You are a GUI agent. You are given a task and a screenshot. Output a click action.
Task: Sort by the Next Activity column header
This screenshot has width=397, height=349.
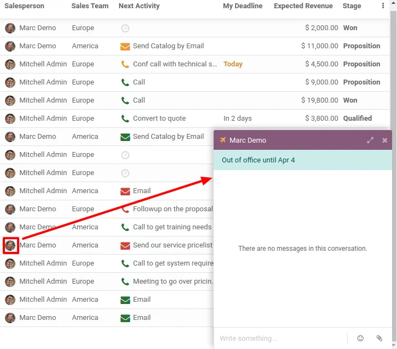139,6
